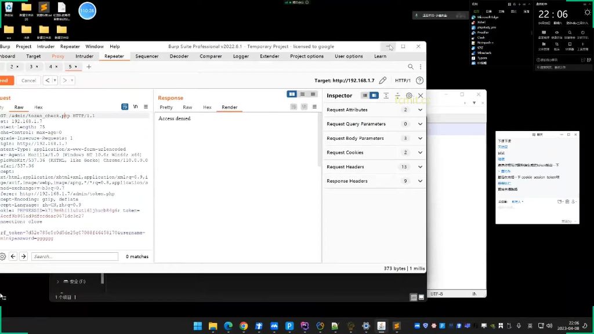Switch Inspector to right-docked layout icon
The image size is (594, 334).
(x=374, y=96)
